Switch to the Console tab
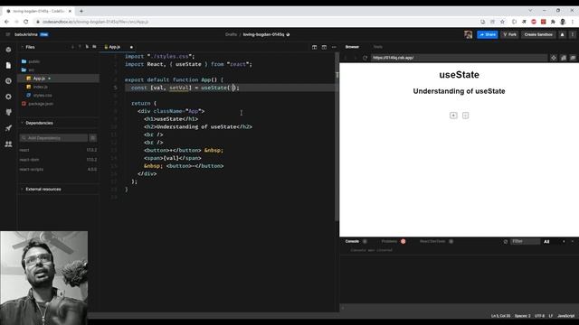Screen dimensions: 579x325 (x=352, y=241)
